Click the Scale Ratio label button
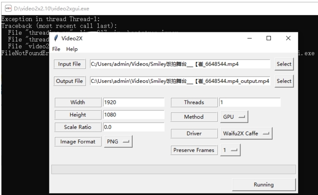This screenshot has height=195, width=318. pyautogui.click(x=78, y=127)
